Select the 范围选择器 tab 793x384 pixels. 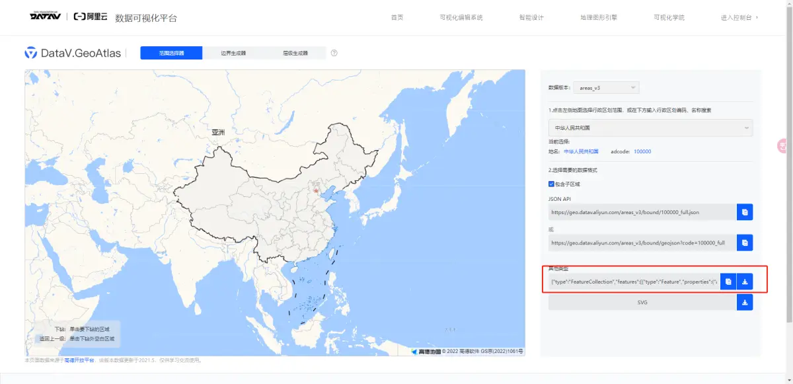[171, 53]
